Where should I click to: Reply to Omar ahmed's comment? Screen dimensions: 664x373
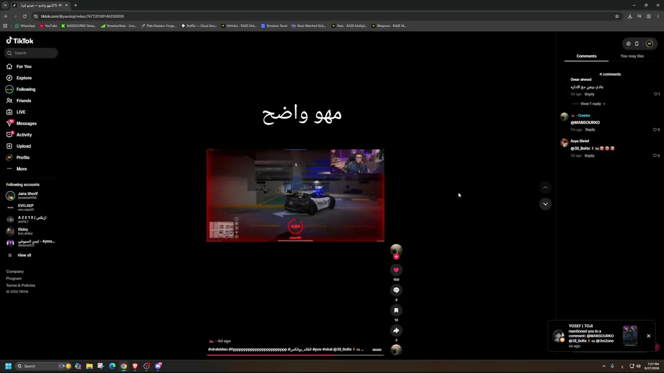tap(589, 94)
